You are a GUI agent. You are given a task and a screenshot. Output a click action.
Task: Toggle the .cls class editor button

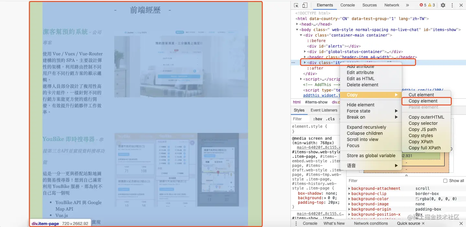(x=330, y=119)
